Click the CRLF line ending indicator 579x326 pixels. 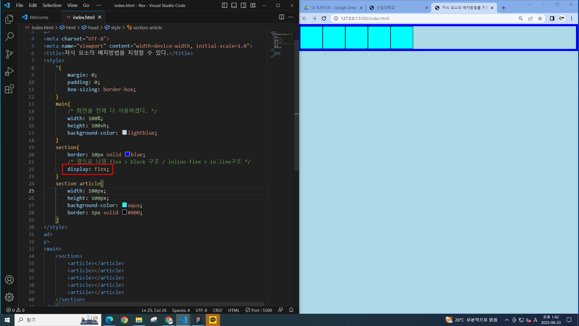coord(217,310)
